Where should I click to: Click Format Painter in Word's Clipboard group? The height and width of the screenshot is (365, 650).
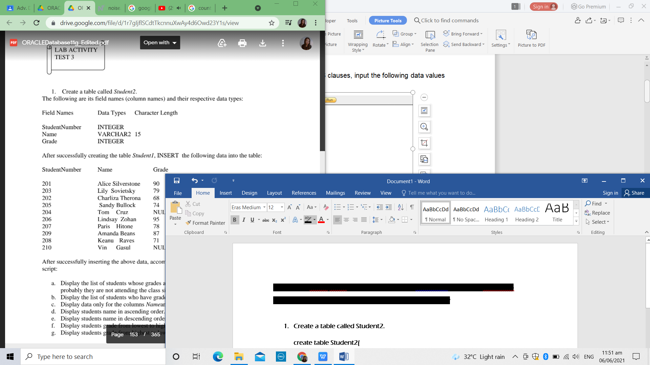(205, 223)
